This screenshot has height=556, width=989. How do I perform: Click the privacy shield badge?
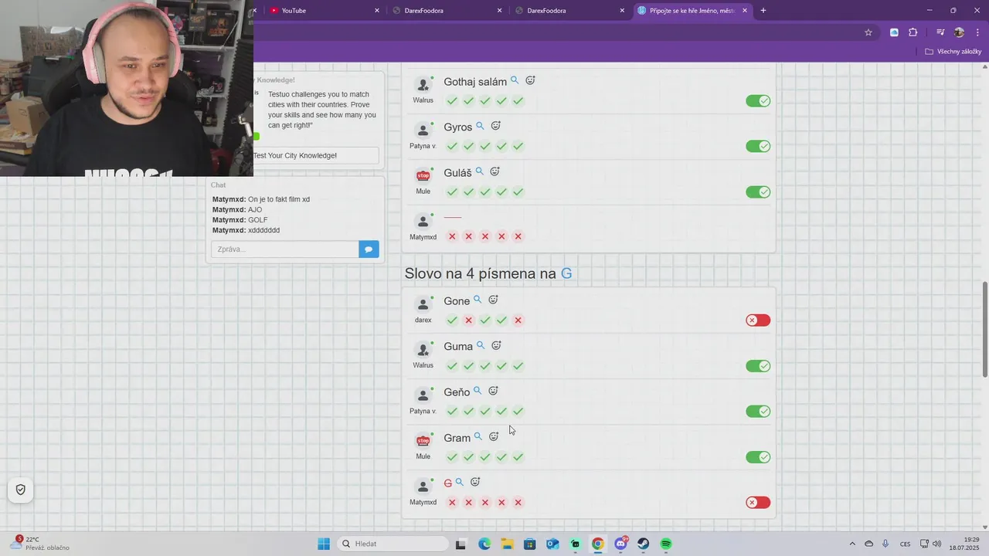(x=21, y=490)
